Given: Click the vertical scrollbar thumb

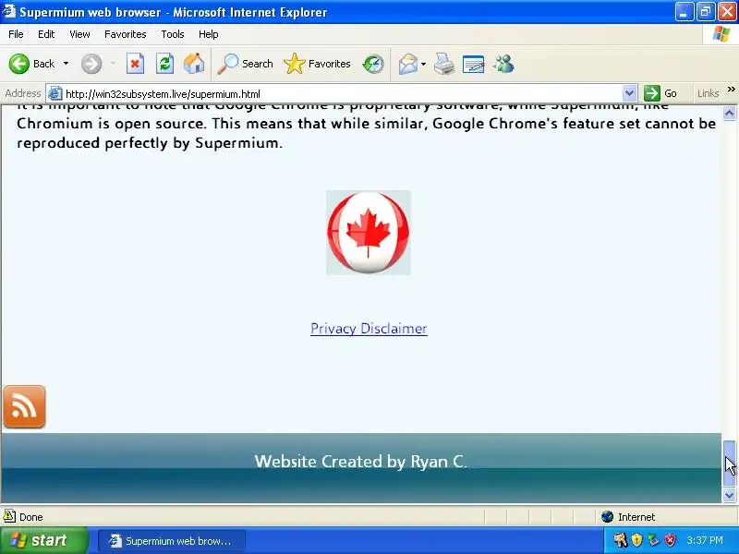Looking at the screenshot, I should (x=730, y=464).
